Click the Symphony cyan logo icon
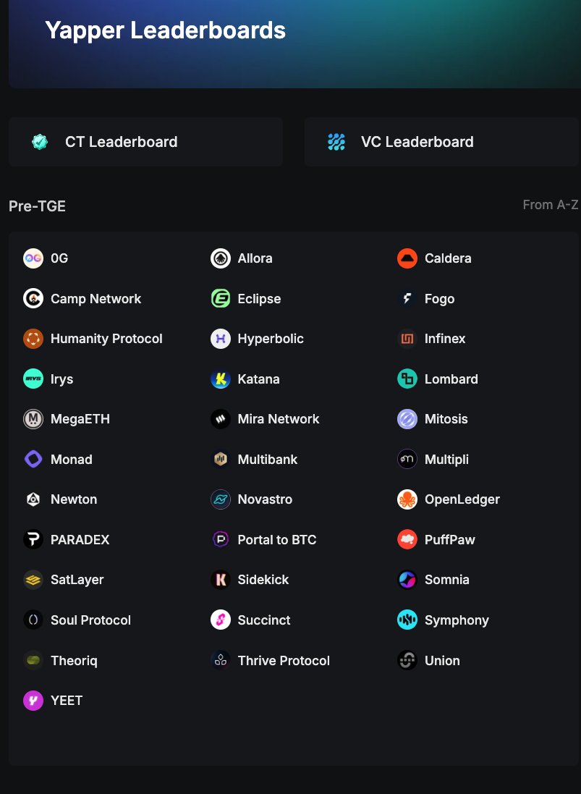This screenshot has height=794, width=581. [x=407, y=620]
